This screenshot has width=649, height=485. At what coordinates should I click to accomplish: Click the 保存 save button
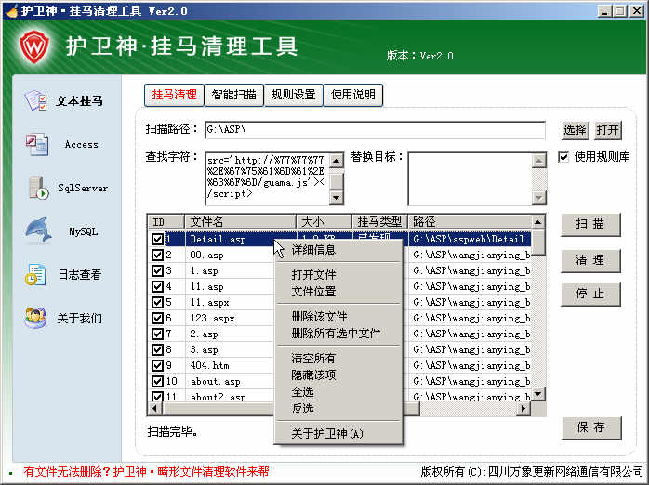click(591, 428)
